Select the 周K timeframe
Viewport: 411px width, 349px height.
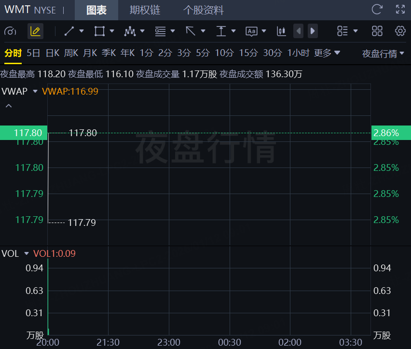point(71,53)
